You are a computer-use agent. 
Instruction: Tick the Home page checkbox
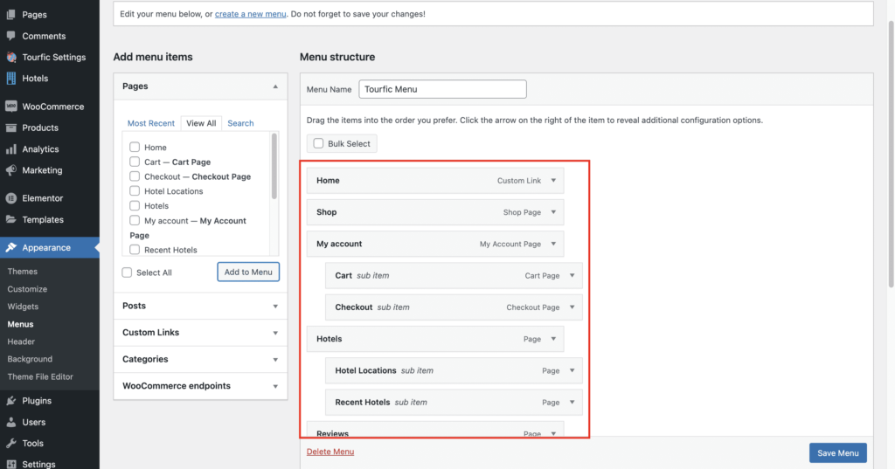pos(135,147)
